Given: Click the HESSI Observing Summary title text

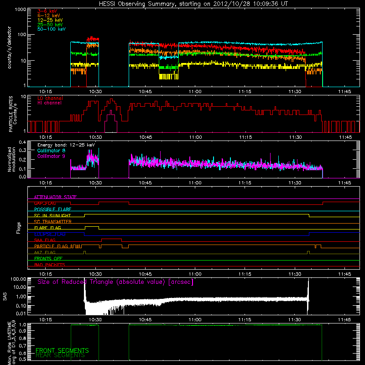Looking at the screenshot, I should 193,4.
